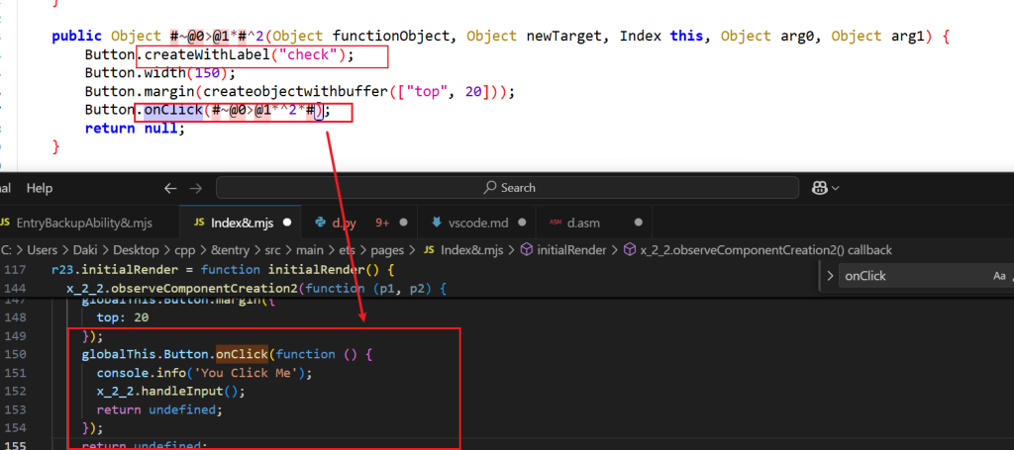Click the Daki breadcrumb segment
The height and width of the screenshot is (450, 1014).
tap(83, 250)
